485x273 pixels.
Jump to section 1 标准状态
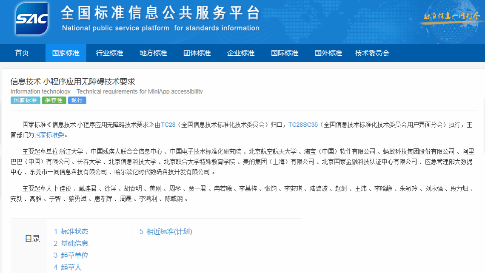(71, 231)
